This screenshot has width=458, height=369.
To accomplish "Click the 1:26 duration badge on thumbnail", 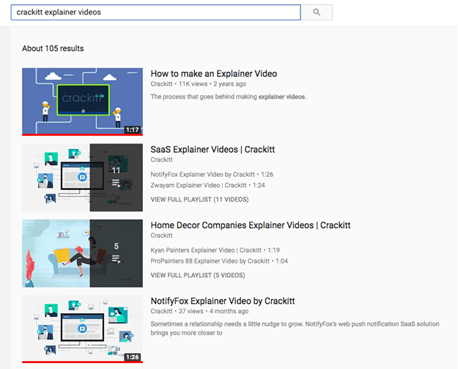I will tap(133, 357).
